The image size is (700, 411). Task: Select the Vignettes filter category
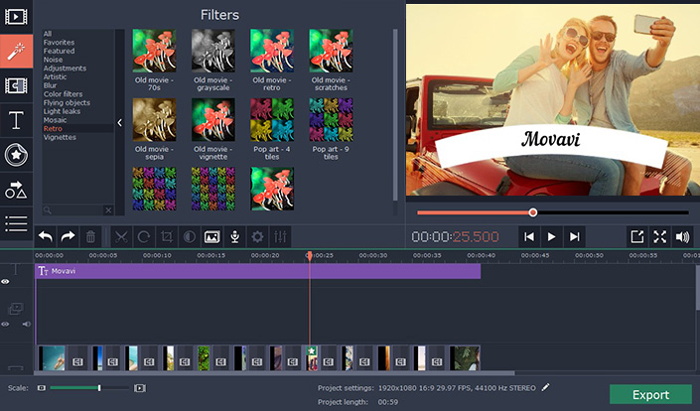pyautogui.click(x=60, y=137)
